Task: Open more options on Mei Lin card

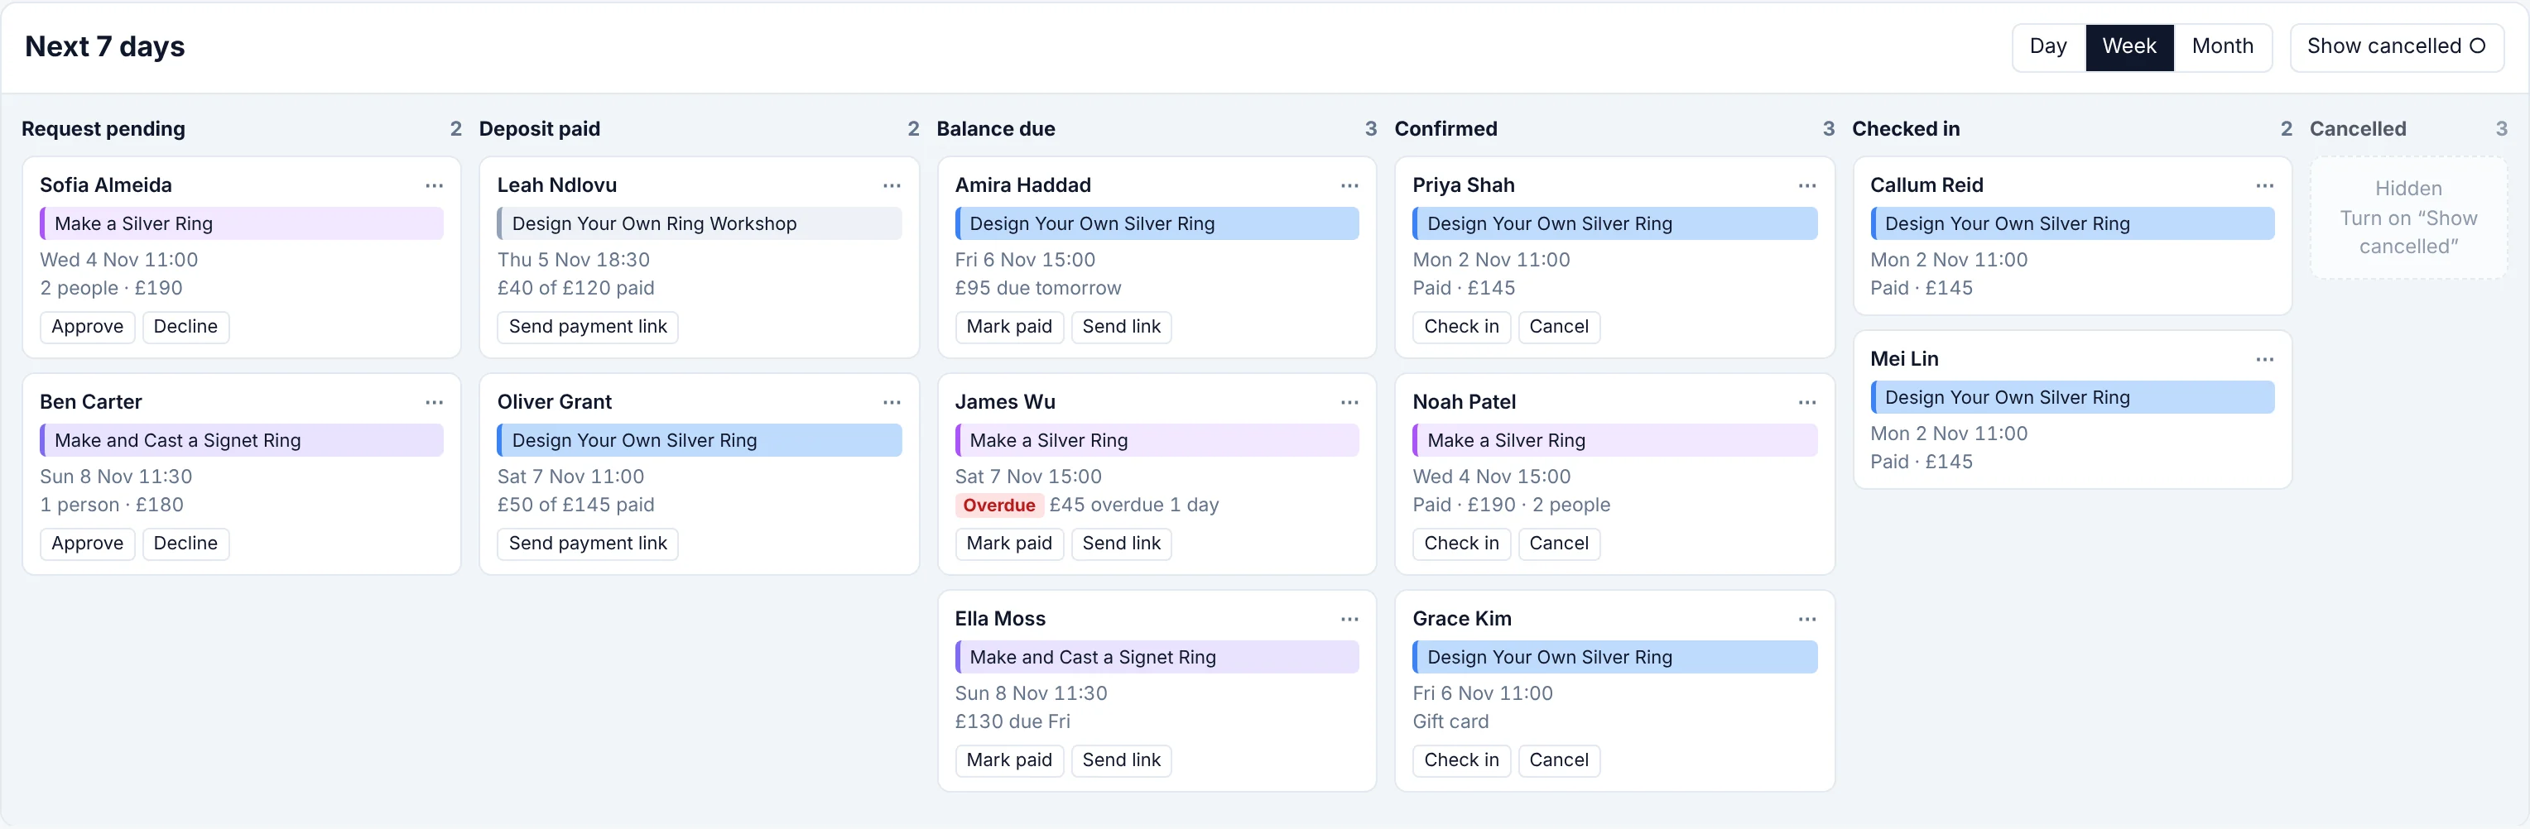Action: (2265, 359)
